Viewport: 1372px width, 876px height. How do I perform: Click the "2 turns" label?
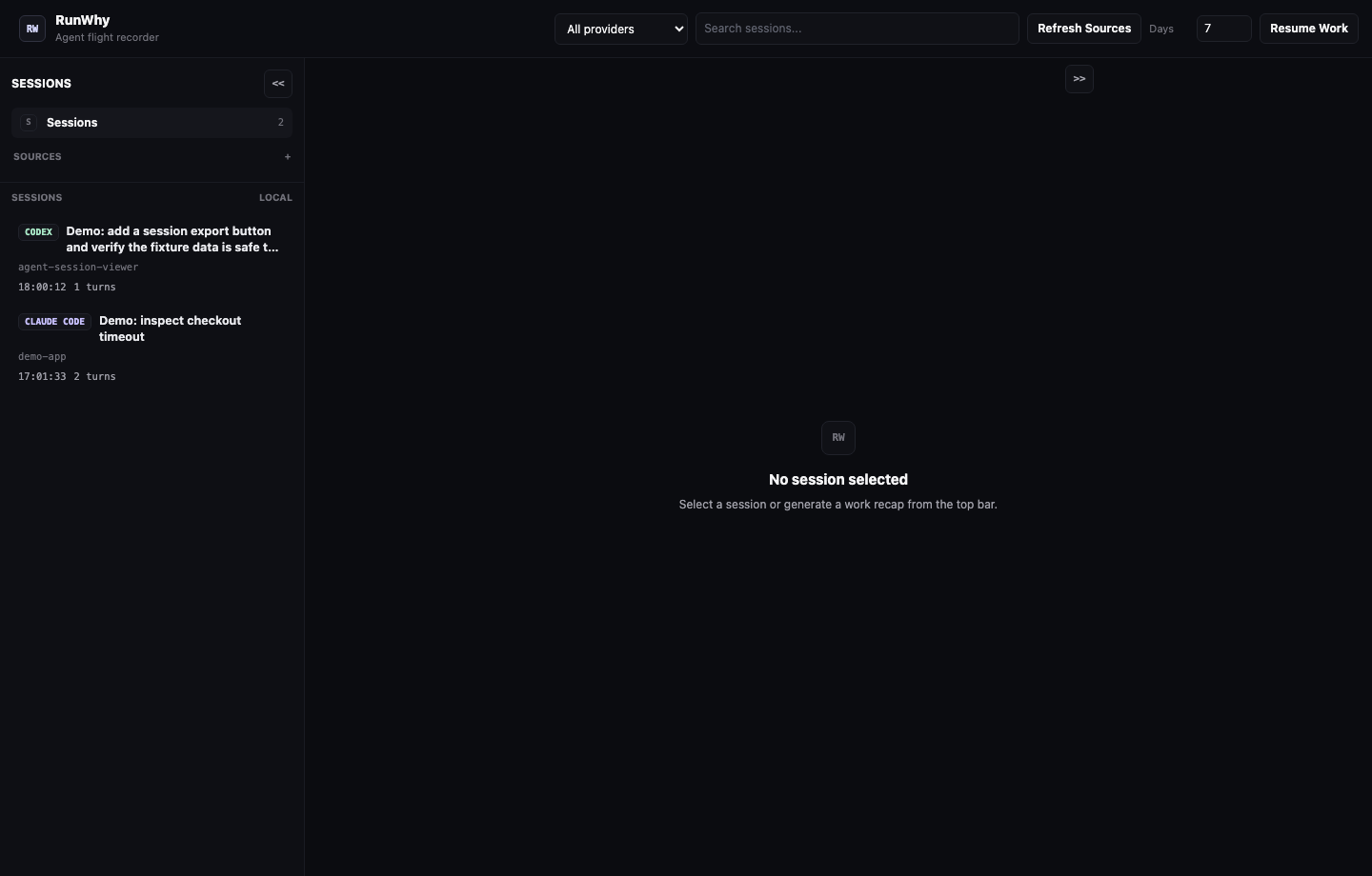95,377
